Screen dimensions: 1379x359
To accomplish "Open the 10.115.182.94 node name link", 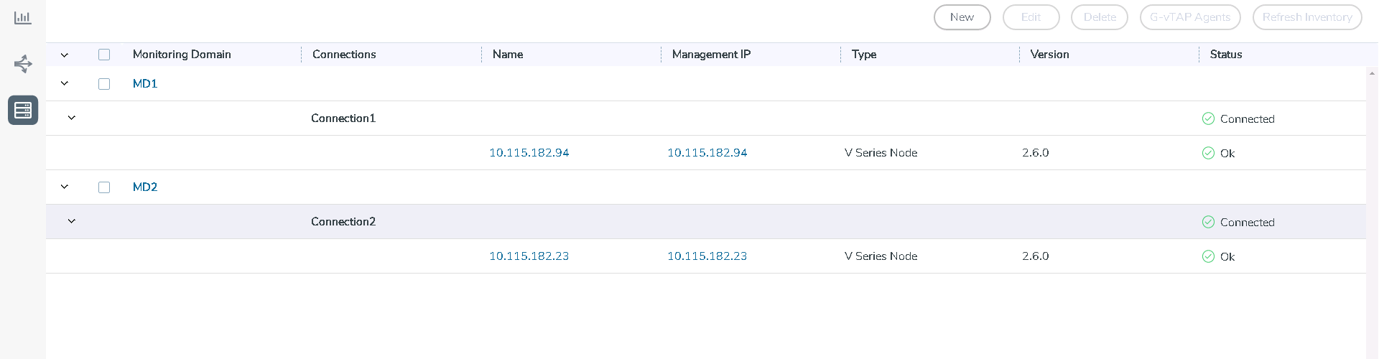I will coord(529,153).
